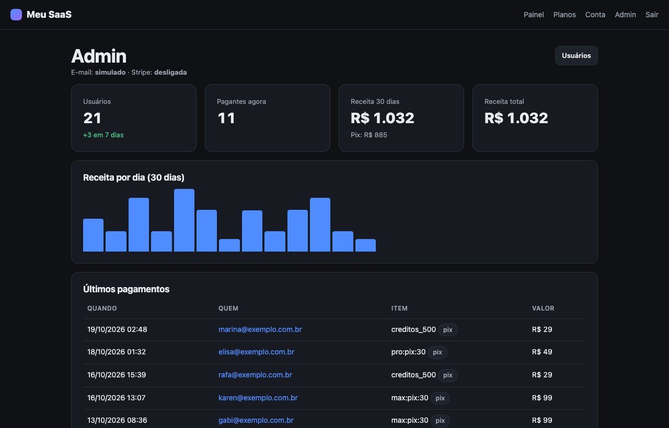Click the "+3 em 7 dias" text
The image size is (669, 428).
pyautogui.click(x=103, y=135)
